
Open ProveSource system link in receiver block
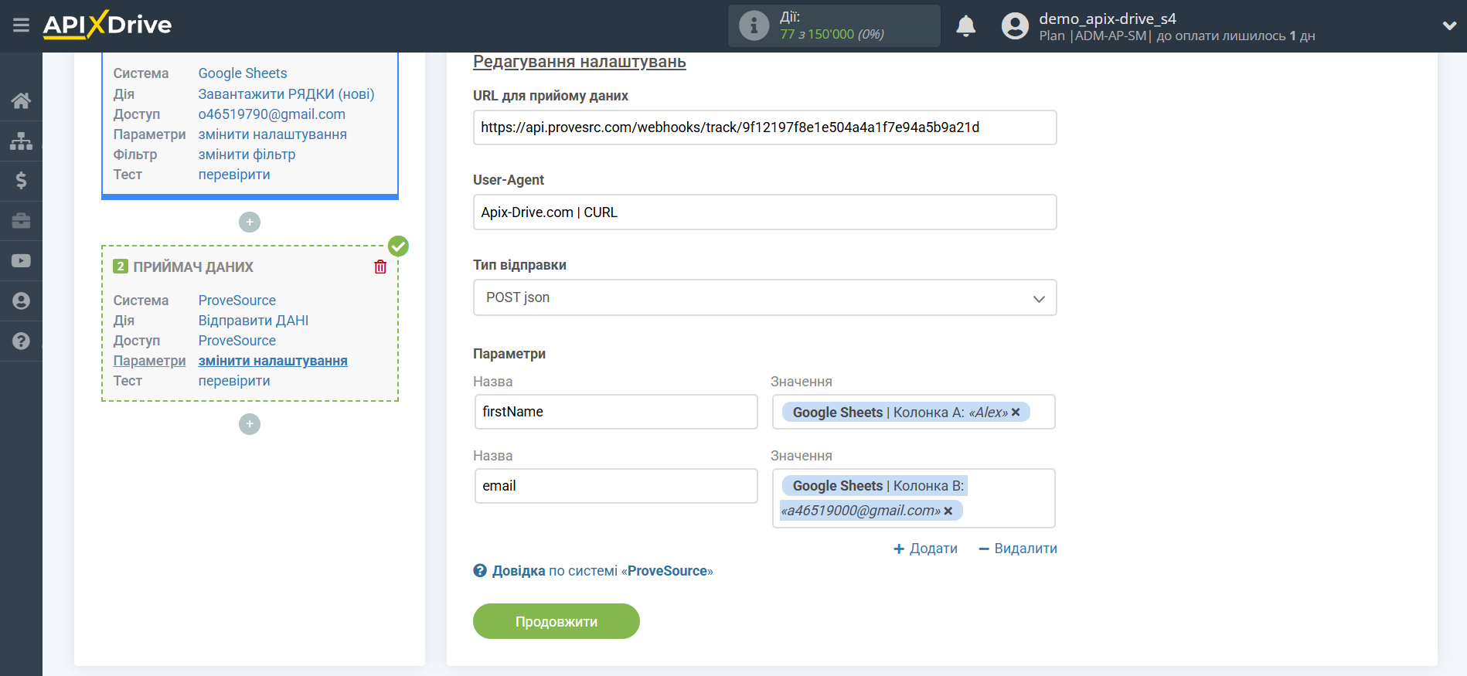[237, 301]
